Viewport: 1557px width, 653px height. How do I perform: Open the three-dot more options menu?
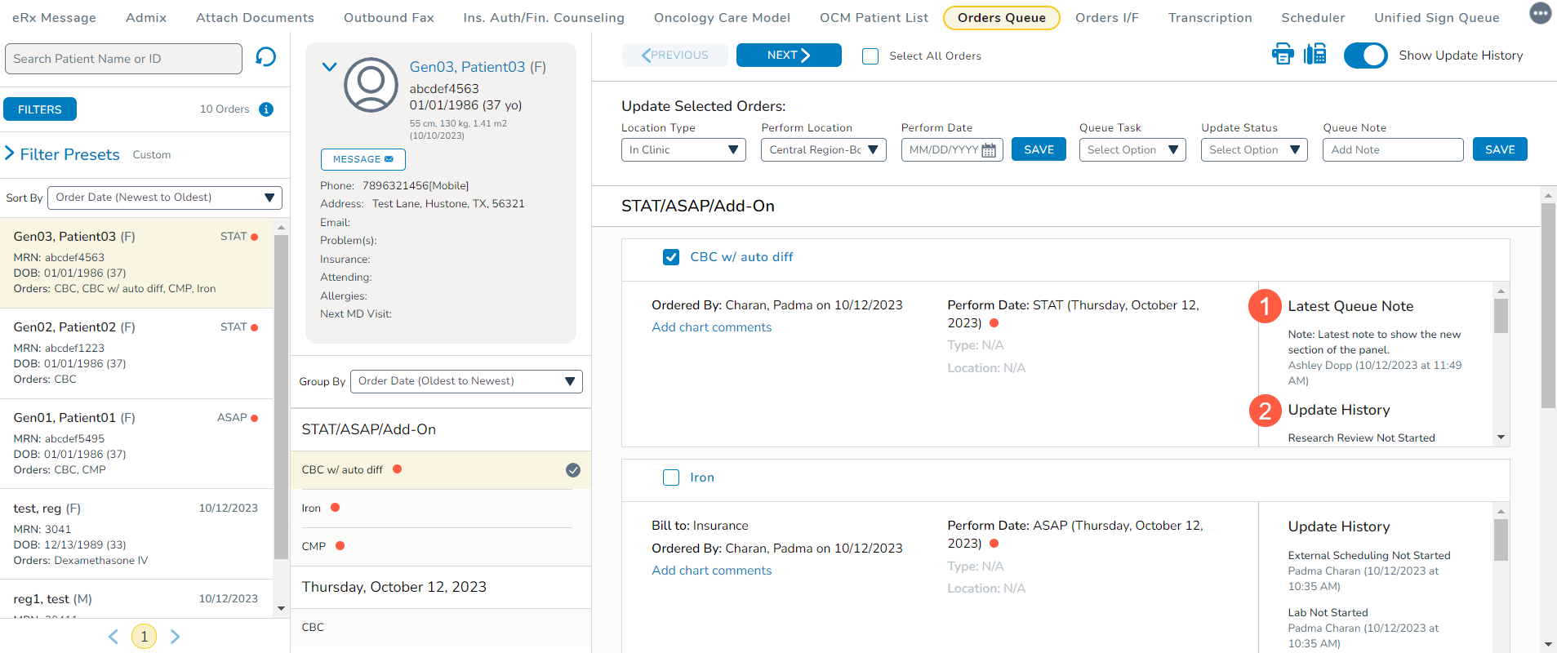click(1540, 14)
